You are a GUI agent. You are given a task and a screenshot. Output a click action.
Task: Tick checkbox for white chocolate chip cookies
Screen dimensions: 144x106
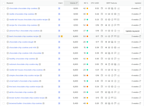coord(4,92)
